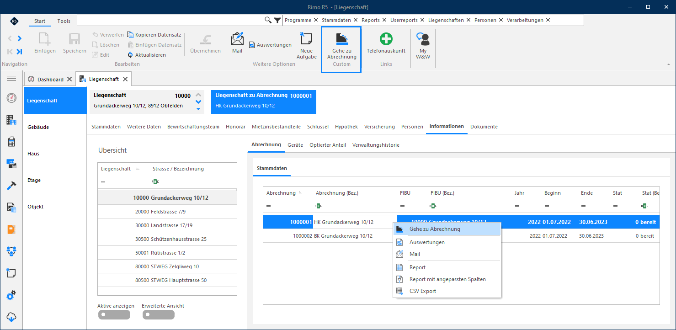
Task: Click the building icon in the sidebar
Action: point(11,120)
